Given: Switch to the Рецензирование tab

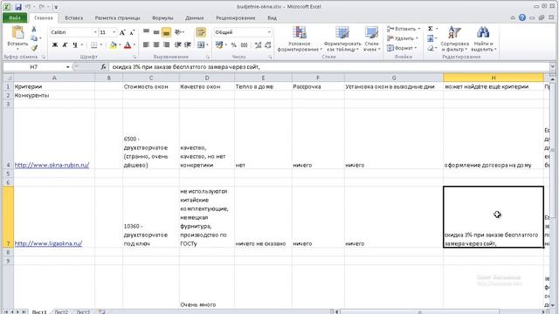Looking at the screenshot, I should 236,17.
